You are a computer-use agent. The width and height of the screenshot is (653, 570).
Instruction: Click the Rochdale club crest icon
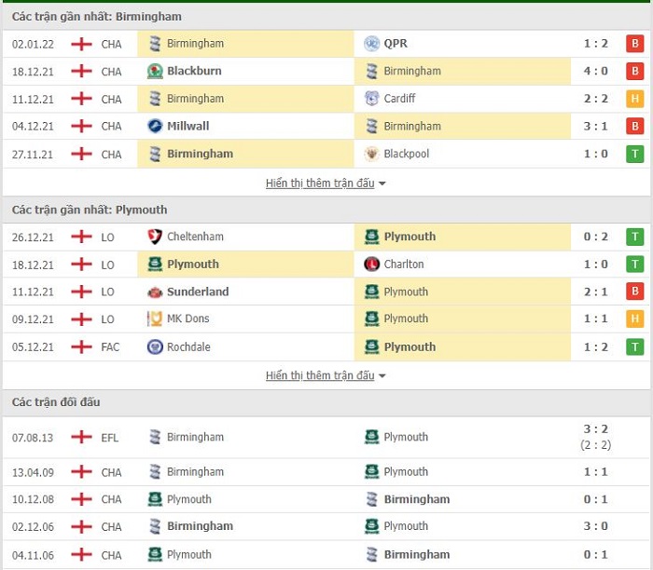[x=155, y=346]
